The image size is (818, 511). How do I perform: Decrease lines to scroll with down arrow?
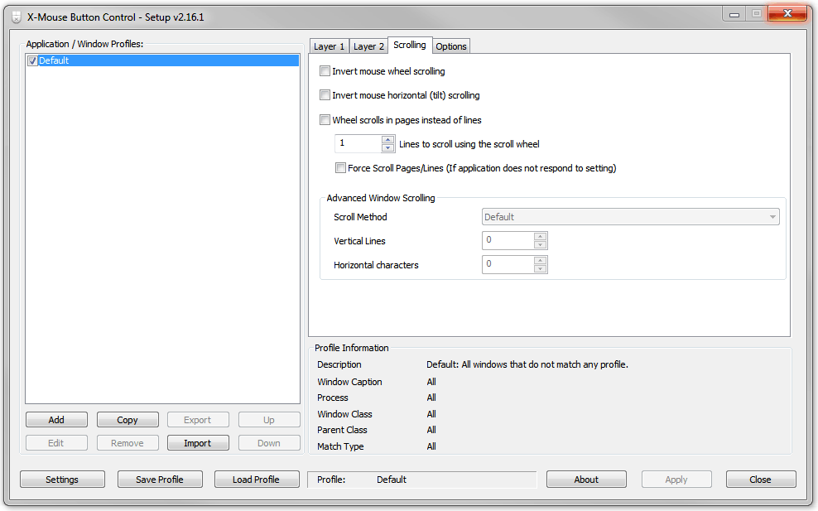[x=387, y=147]
